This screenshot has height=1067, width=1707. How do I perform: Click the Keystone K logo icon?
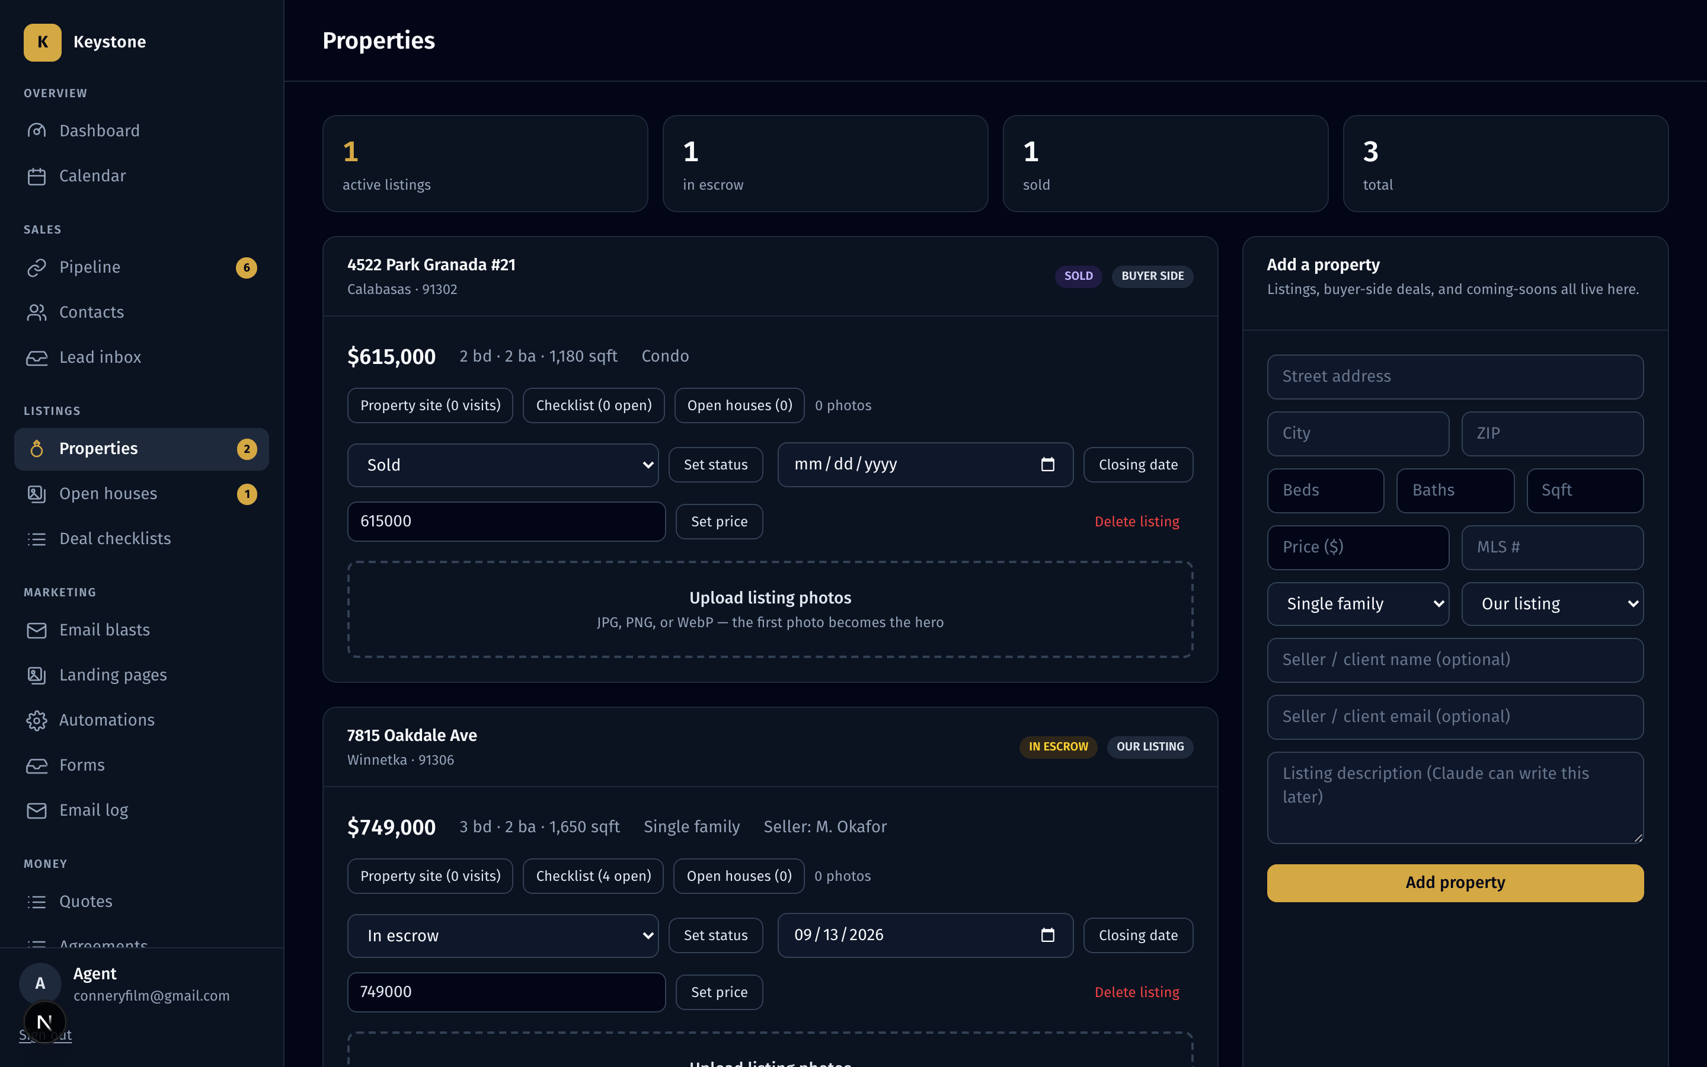(42, 42)
